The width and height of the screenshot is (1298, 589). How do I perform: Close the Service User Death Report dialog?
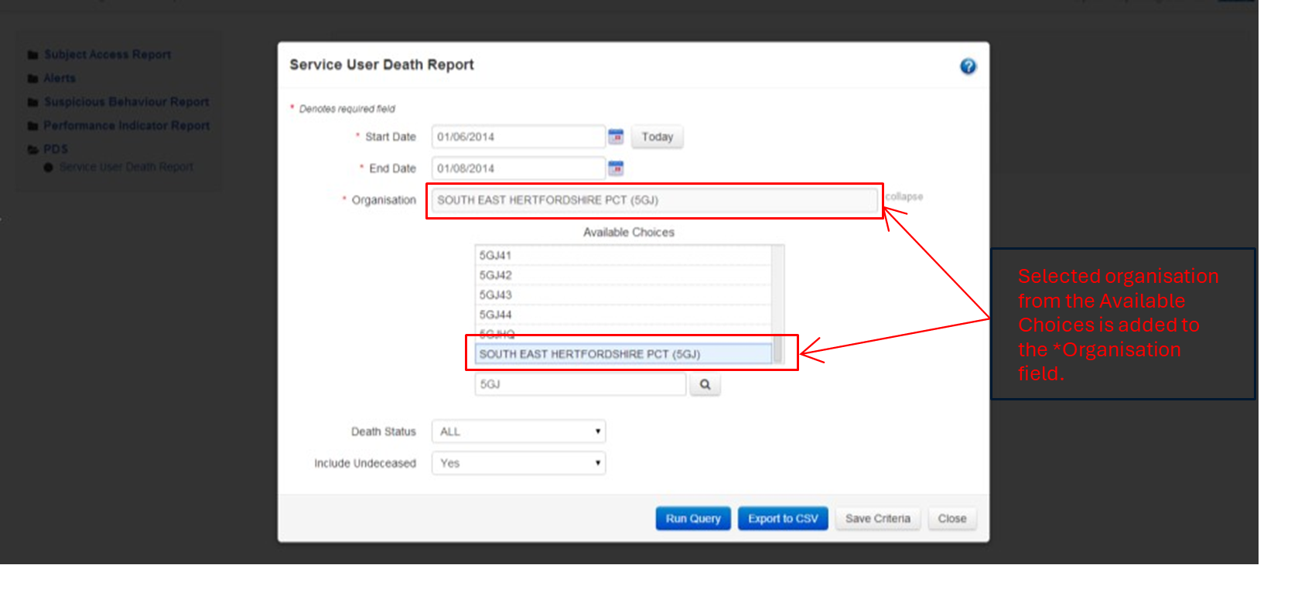coord(952,519)
